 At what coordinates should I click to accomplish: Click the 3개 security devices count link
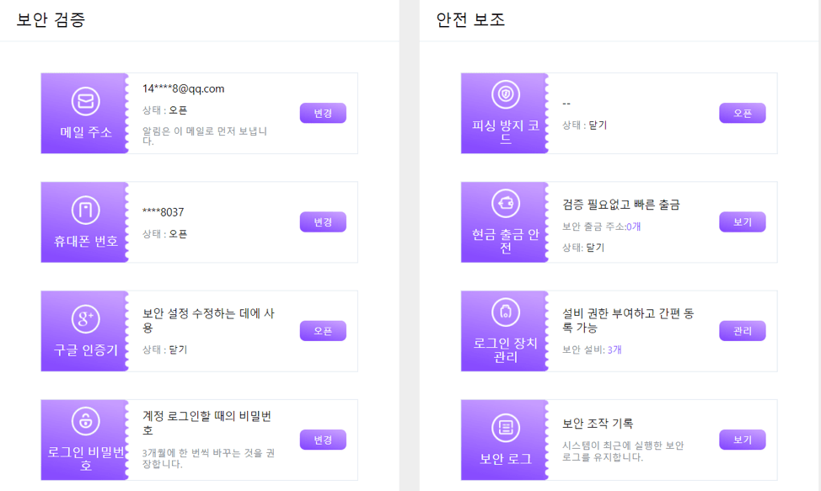(x=614, y=350)
